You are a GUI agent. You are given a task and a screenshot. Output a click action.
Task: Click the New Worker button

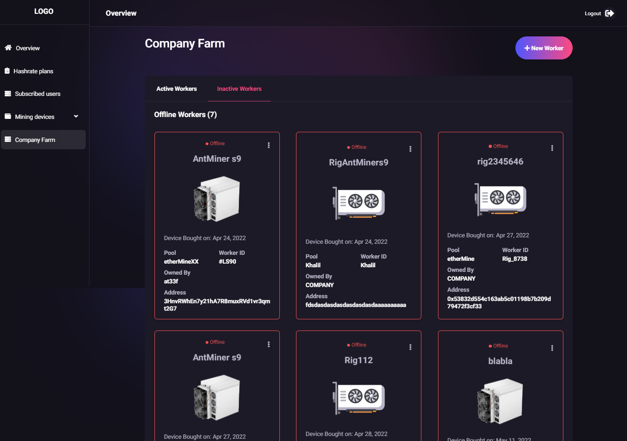pos(544,47)
